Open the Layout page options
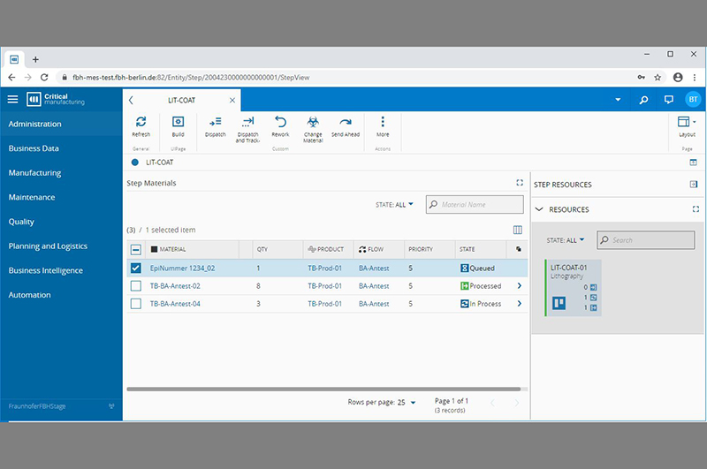This screenshot has height=469, width=707. coord(686,123)
